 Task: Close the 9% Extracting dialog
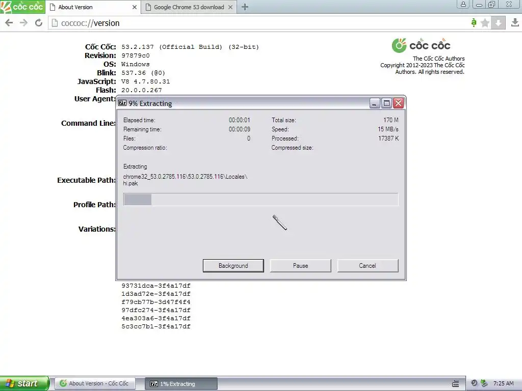click(398, 103)
